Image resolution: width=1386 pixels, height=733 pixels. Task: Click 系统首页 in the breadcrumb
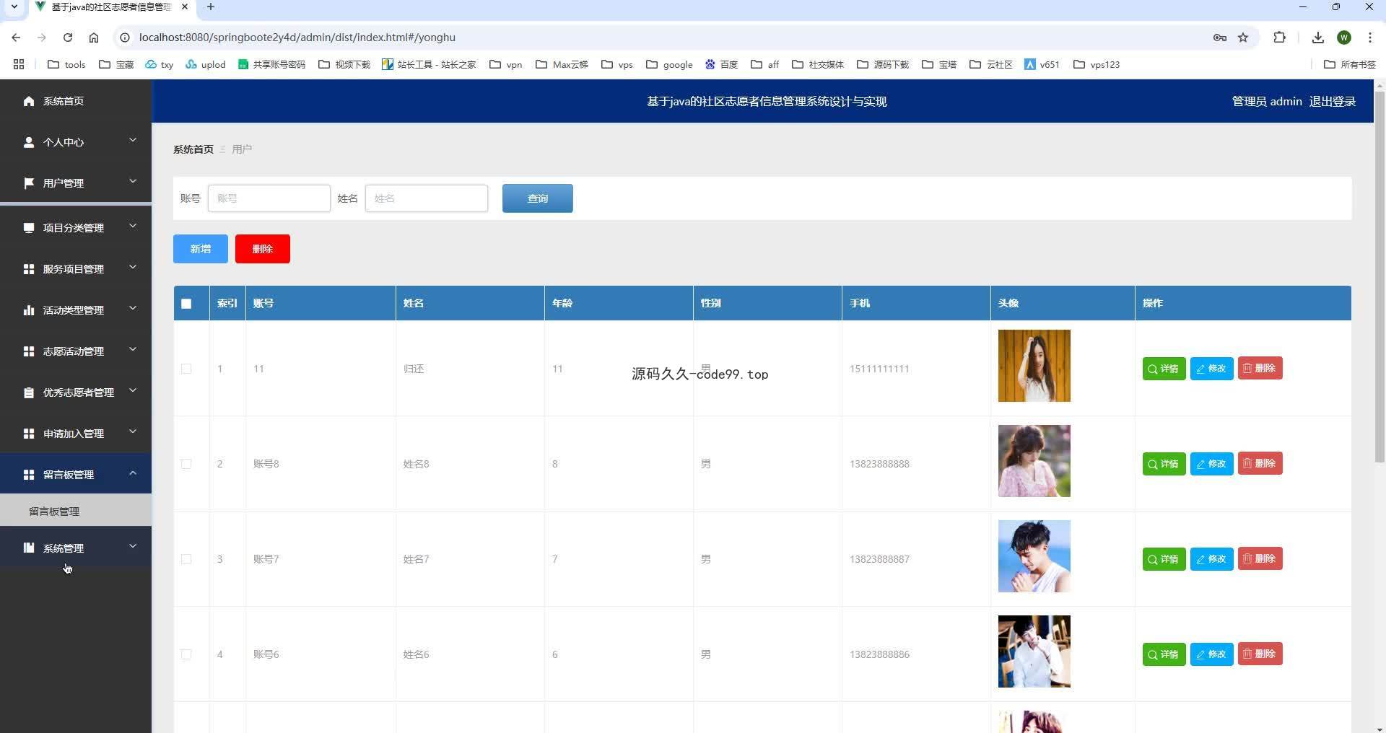pyautogui.click(x=193, y=149)
